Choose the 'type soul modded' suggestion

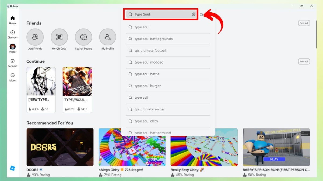point(168,62)
